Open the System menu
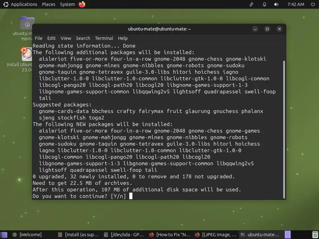319x239 pixels. click(67, 4)
